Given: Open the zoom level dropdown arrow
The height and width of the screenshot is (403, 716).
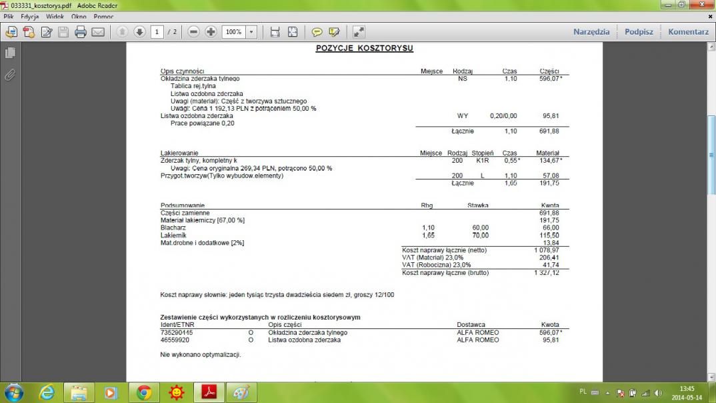Looking at the screenshot, I should point(251,32).
